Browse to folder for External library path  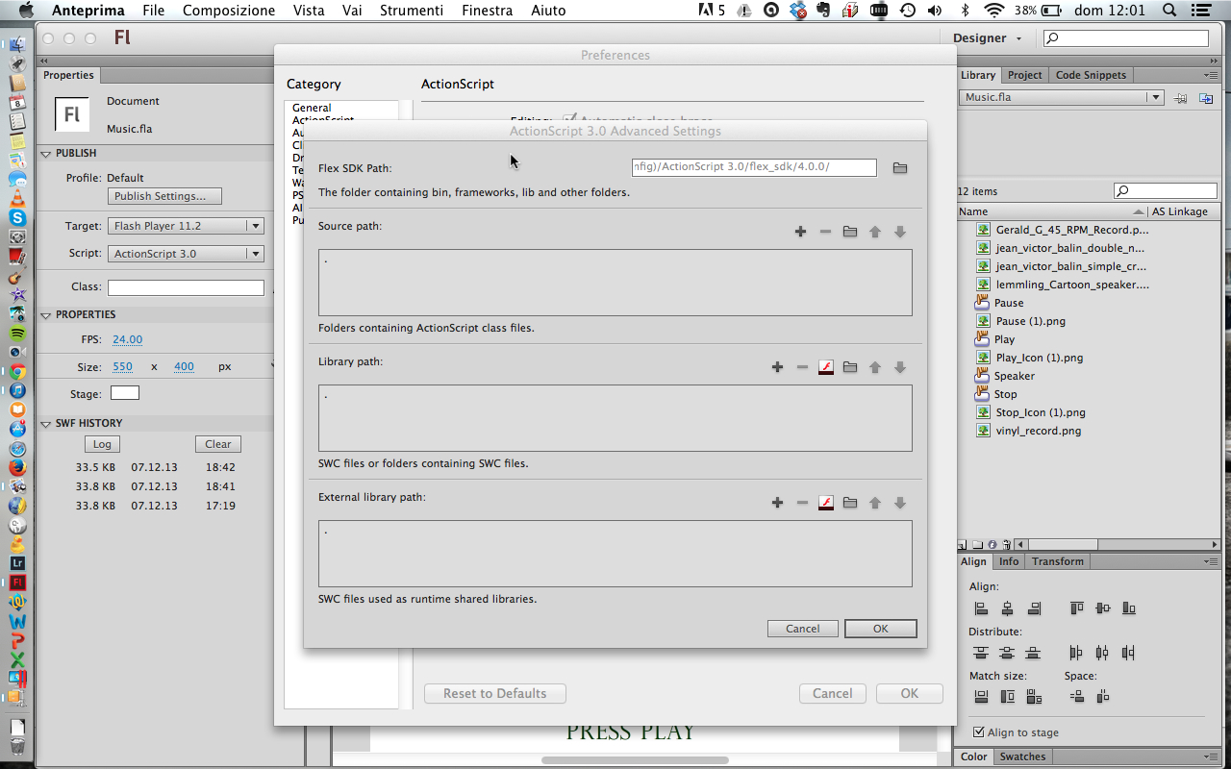coord(850,503)
